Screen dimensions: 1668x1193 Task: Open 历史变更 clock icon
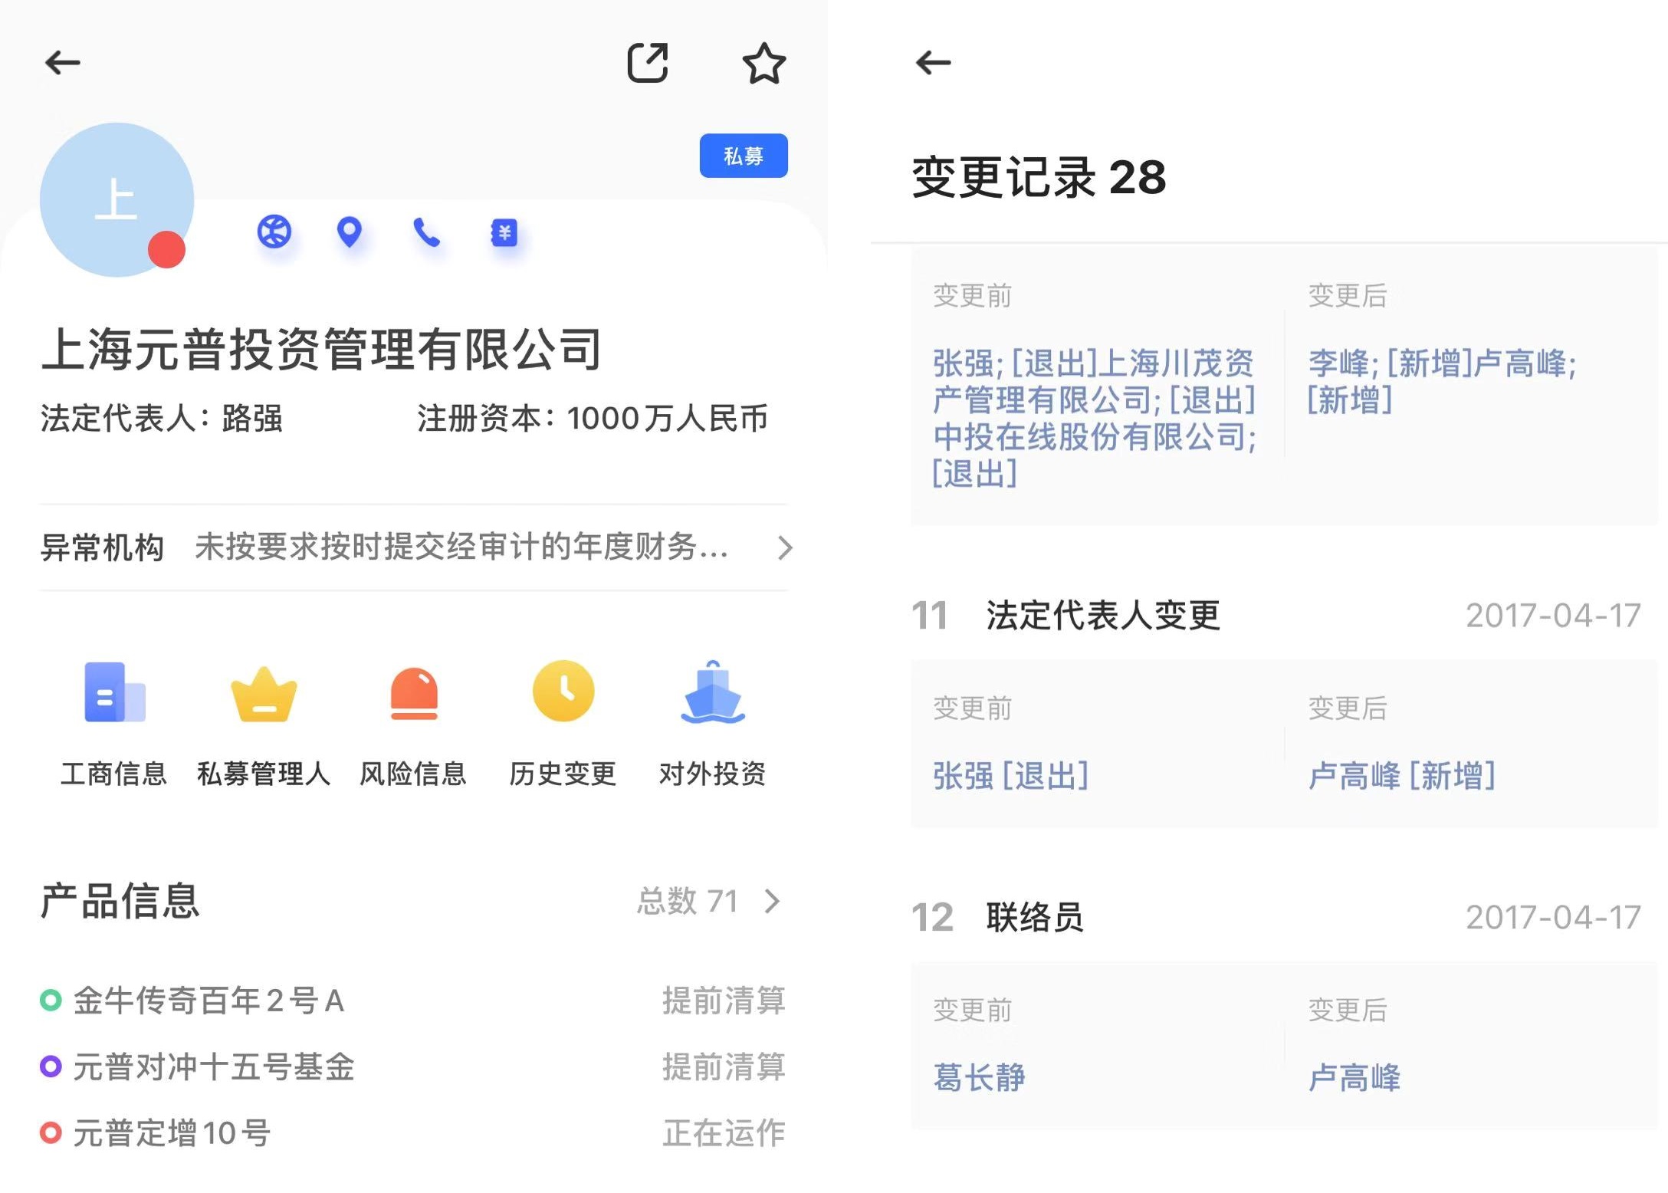point(563,691)
